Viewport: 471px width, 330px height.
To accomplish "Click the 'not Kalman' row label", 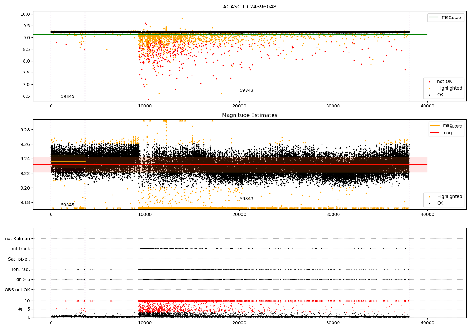I will (18, 239).
